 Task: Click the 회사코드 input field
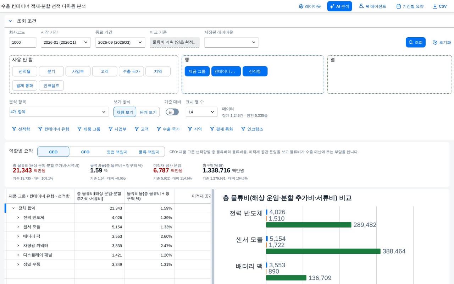[23, 42]
